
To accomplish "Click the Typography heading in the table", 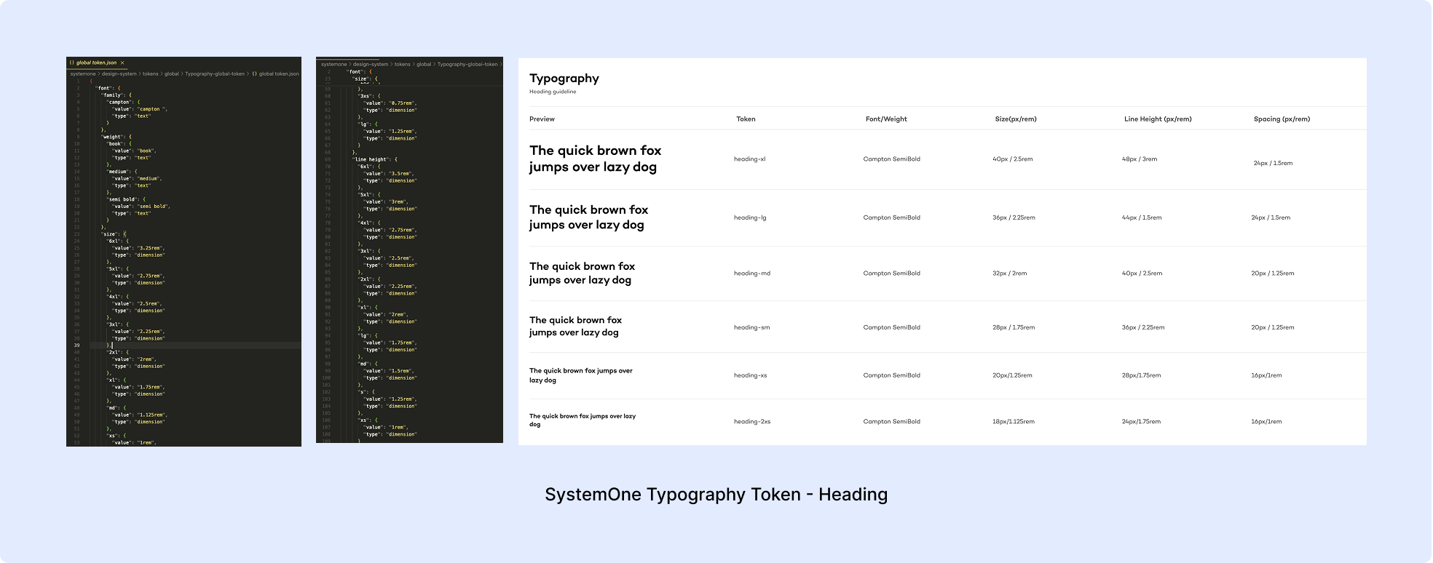I will coord(564,79).
